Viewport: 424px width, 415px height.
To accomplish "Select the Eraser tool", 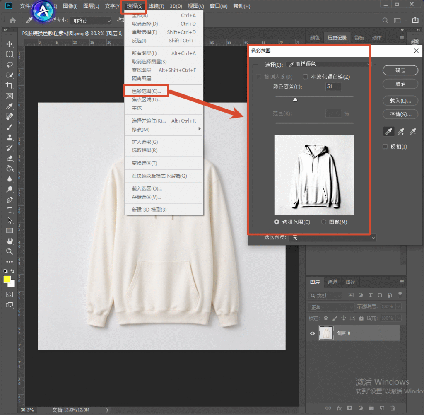I will (x=10, y=158).
